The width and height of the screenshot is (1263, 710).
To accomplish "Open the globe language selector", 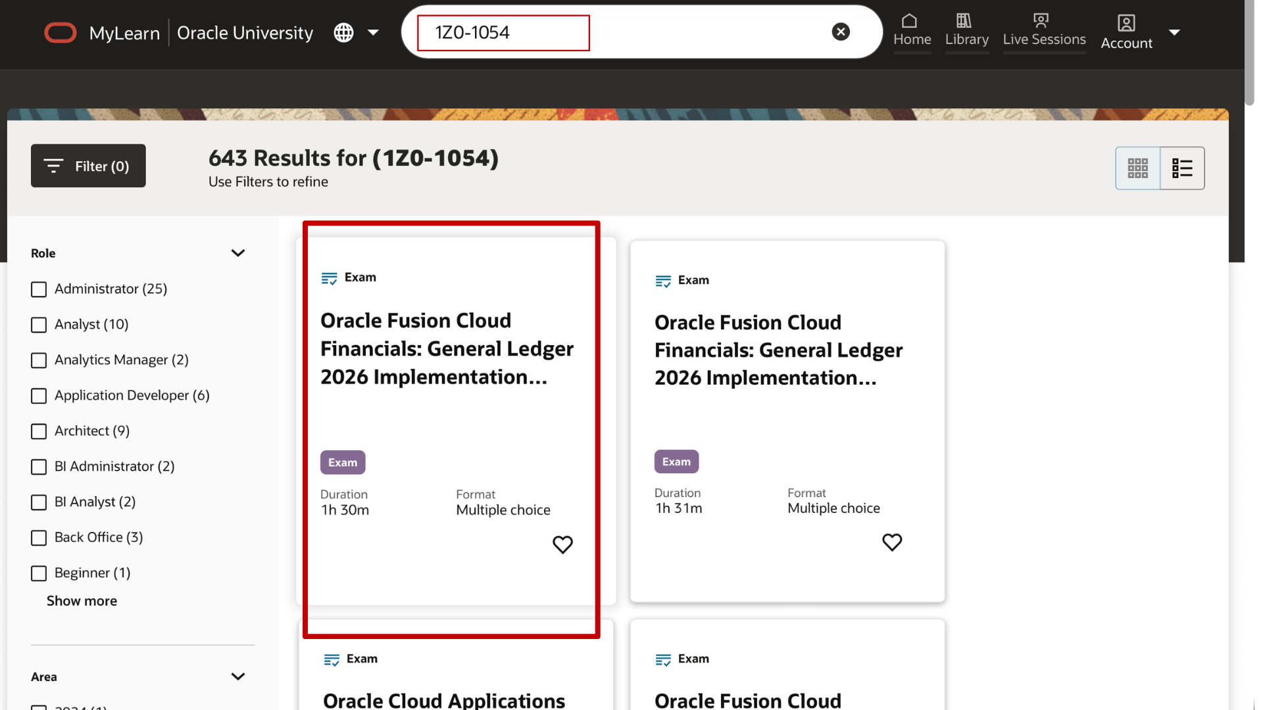I will (343, 32).
